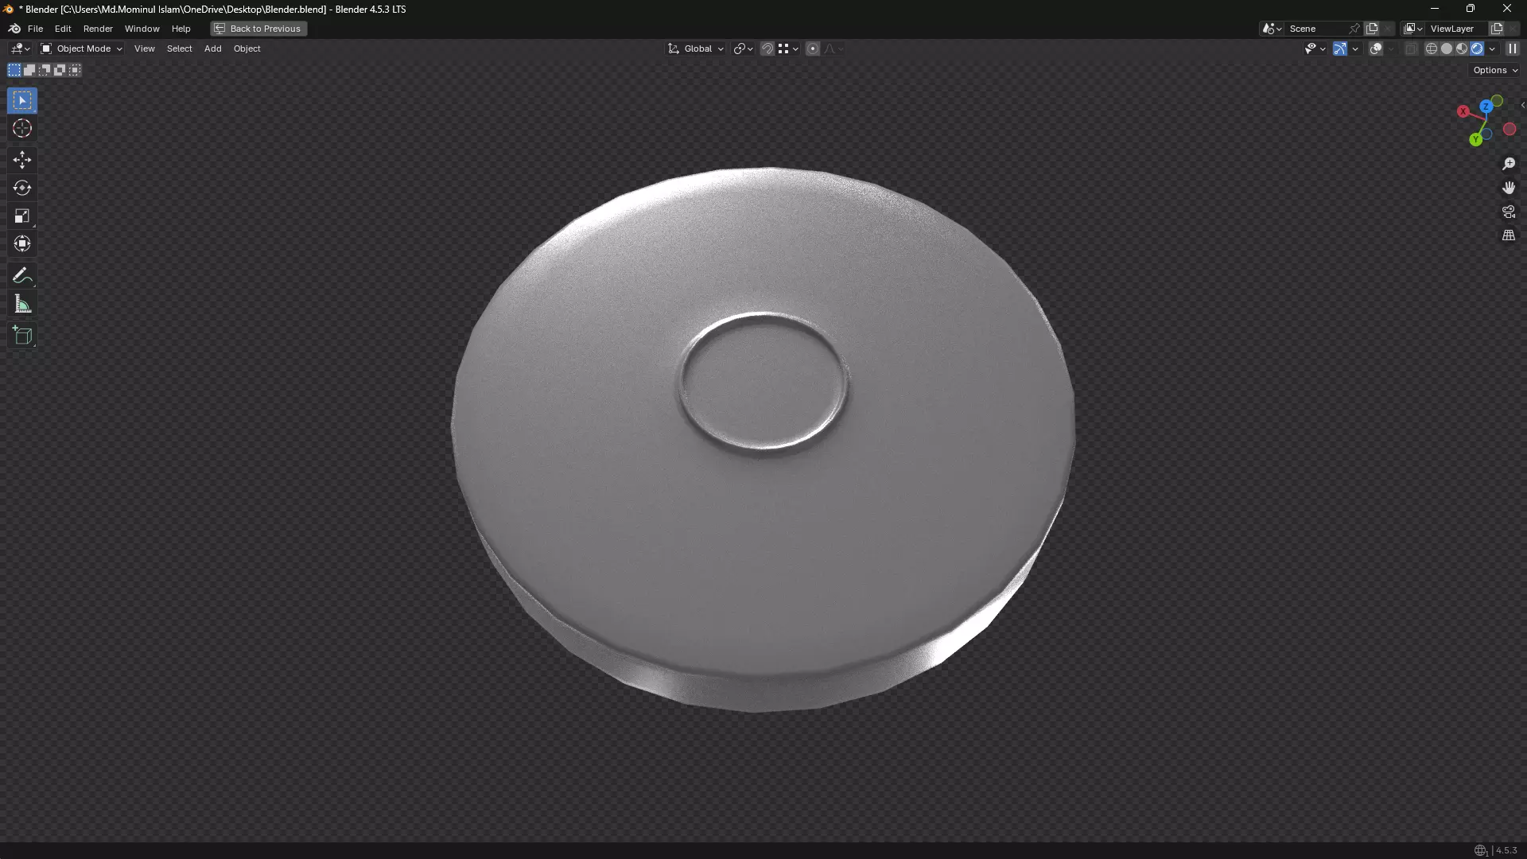This screenshot has height=859, width=1527.
Task: Open the Object Mode dropdown
Action: tap(82, 49)
